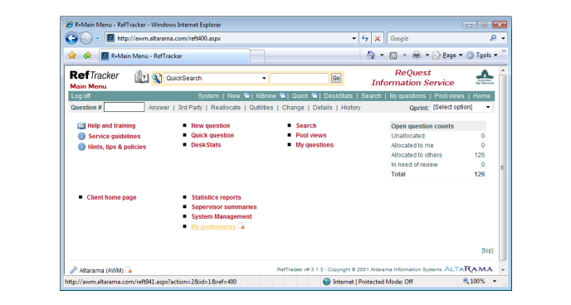The image size is (571, 305).
Task: Click the ALTARAMA footer logo
Action: [x=468, y=269]
